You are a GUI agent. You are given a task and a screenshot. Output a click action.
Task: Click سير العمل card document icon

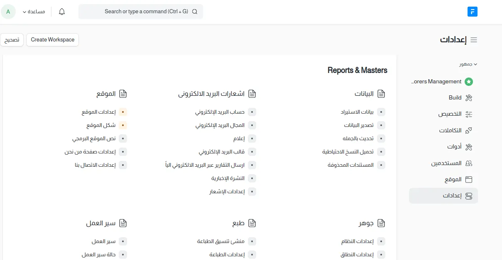pos(123,224)
